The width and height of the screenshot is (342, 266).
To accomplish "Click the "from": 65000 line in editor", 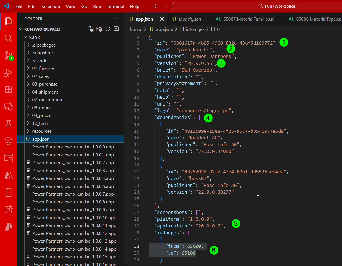I will tap(184, 246).
